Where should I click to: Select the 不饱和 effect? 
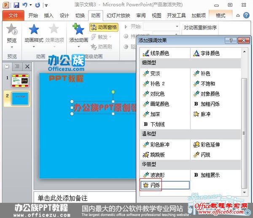[215, 83]
